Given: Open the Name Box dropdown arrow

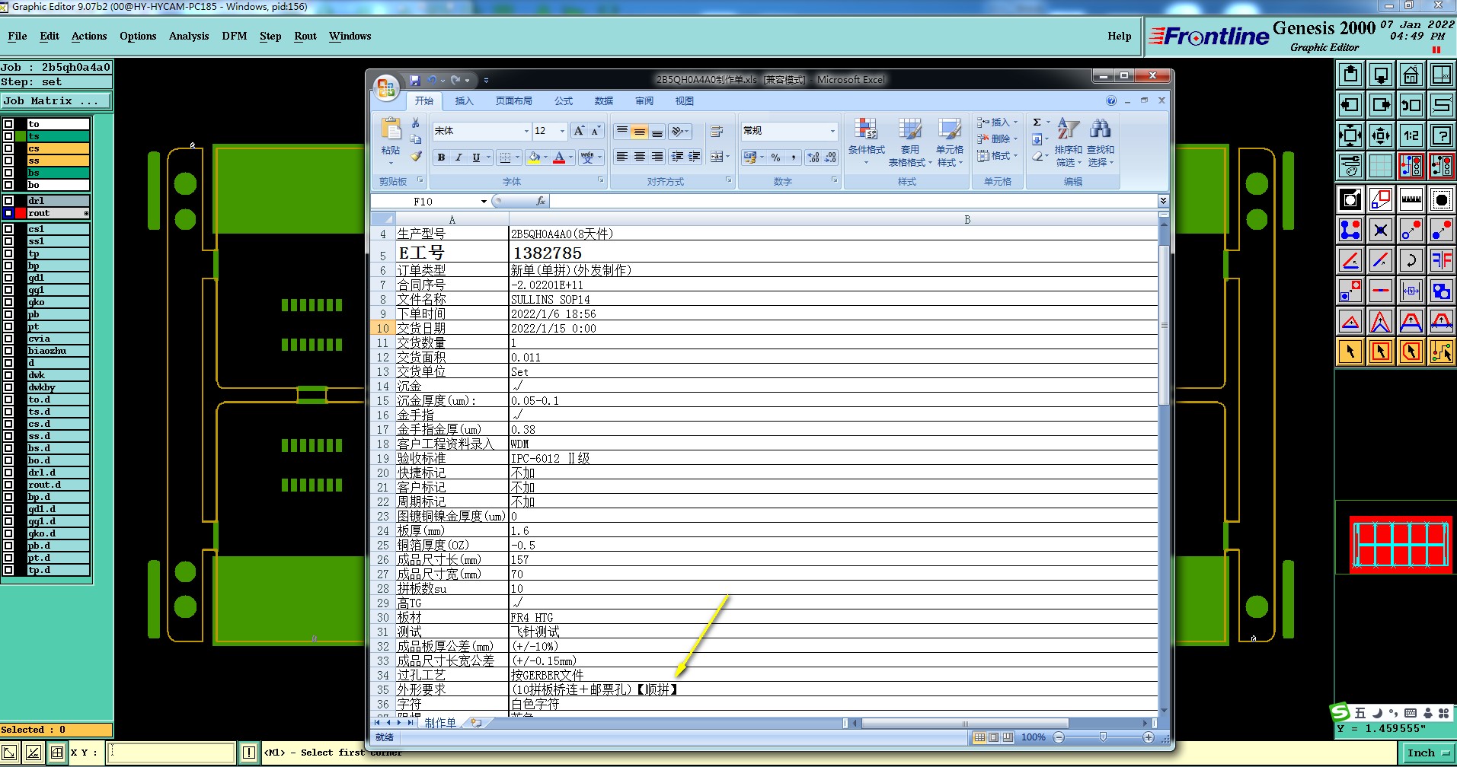Looking at the screenshot, I should (x=484, y=202).
